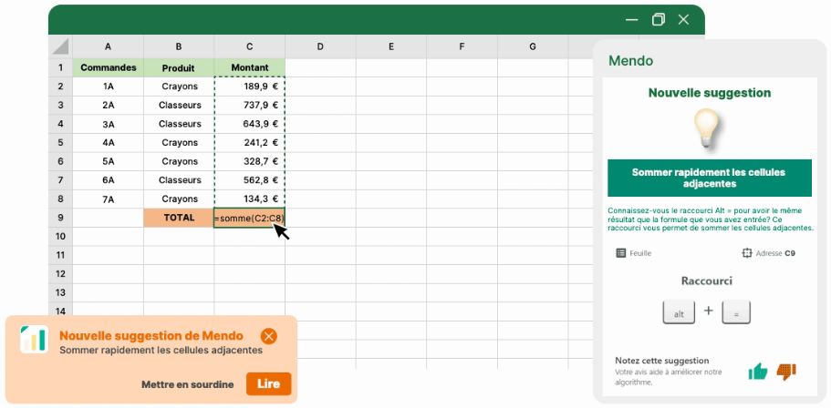
Task: Click the Feuille sheet icon
Action: coord(620,253)
